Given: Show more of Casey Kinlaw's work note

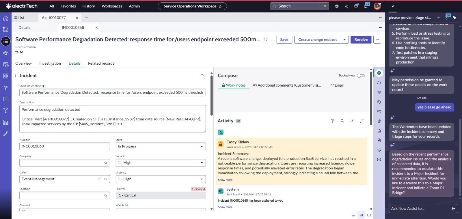Looking at the screenshot, I should pos(225,180).
